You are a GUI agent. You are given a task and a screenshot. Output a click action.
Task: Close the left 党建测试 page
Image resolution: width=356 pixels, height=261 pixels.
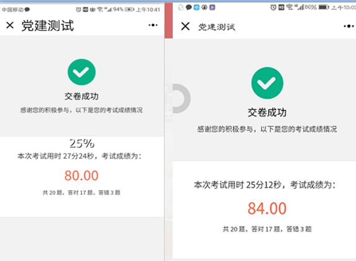(x=10, y=25)
